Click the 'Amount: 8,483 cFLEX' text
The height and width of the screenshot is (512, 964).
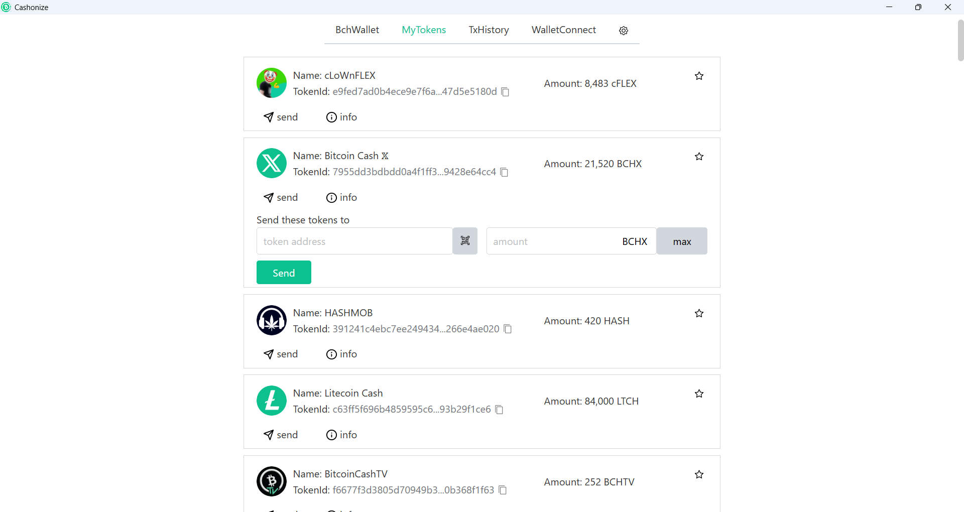point(590,83)
